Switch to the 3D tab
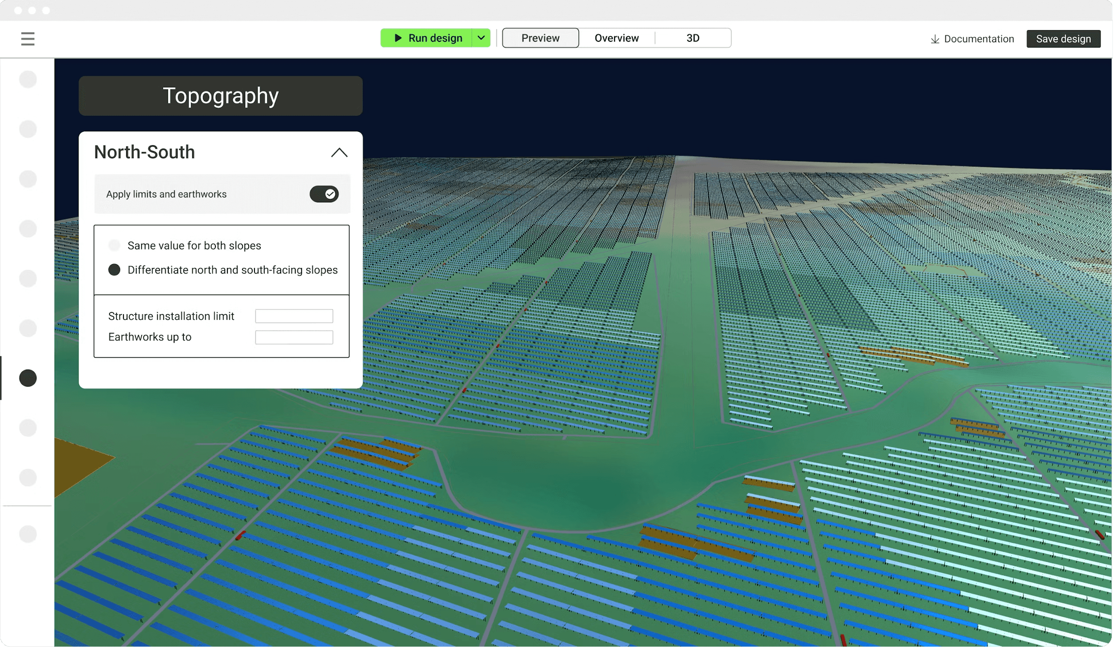The width and height of the screenshot is (1116, 647). 692,38
